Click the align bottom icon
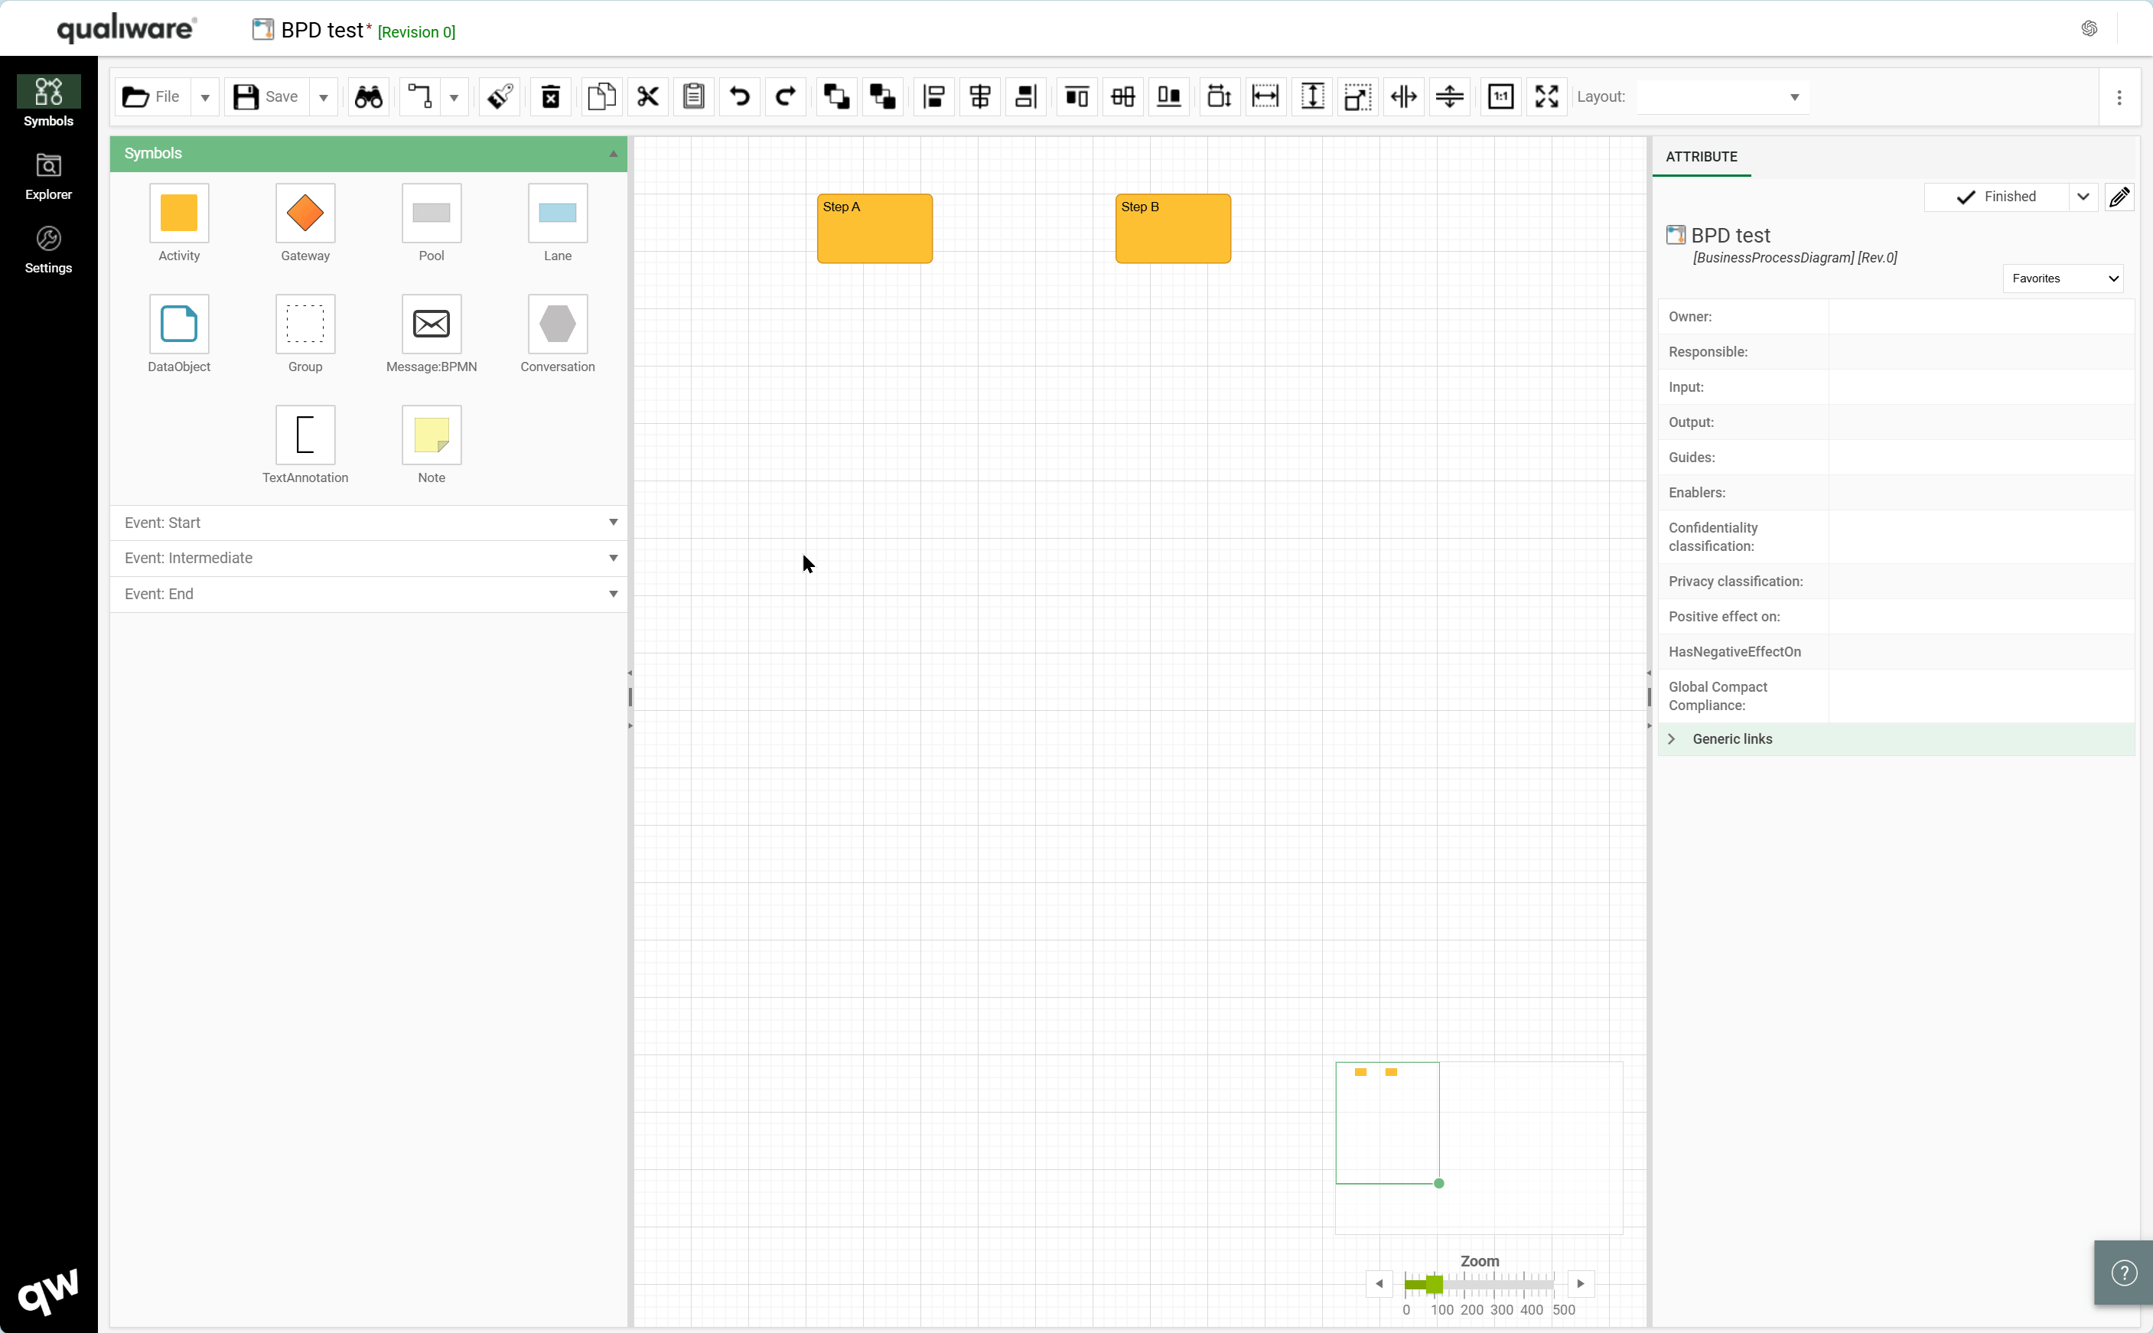Image resolution: width=2153 pixels, height=1333 pixels. (x=1168, y=97)
